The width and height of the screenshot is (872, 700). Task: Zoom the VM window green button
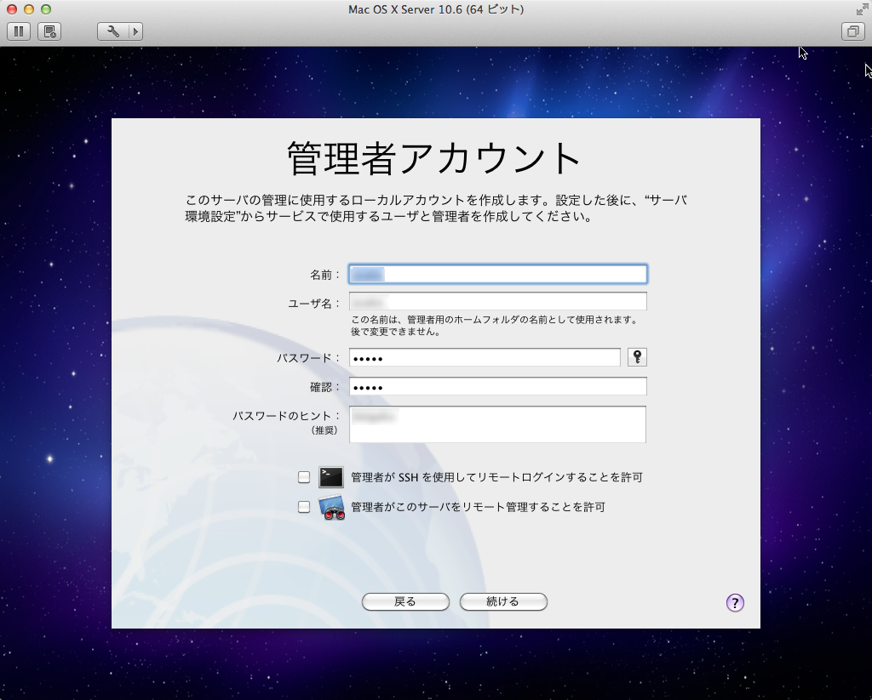point(46,9)
